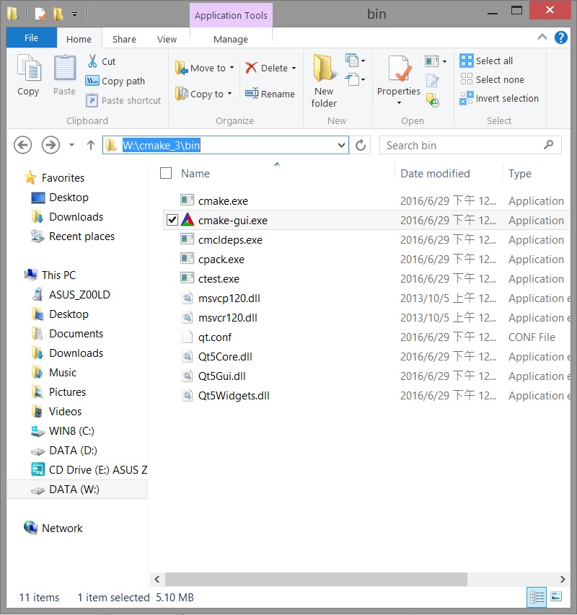Open the recent locations dropdown arrow
Screen dimensions: 577x615
(71, 145)
